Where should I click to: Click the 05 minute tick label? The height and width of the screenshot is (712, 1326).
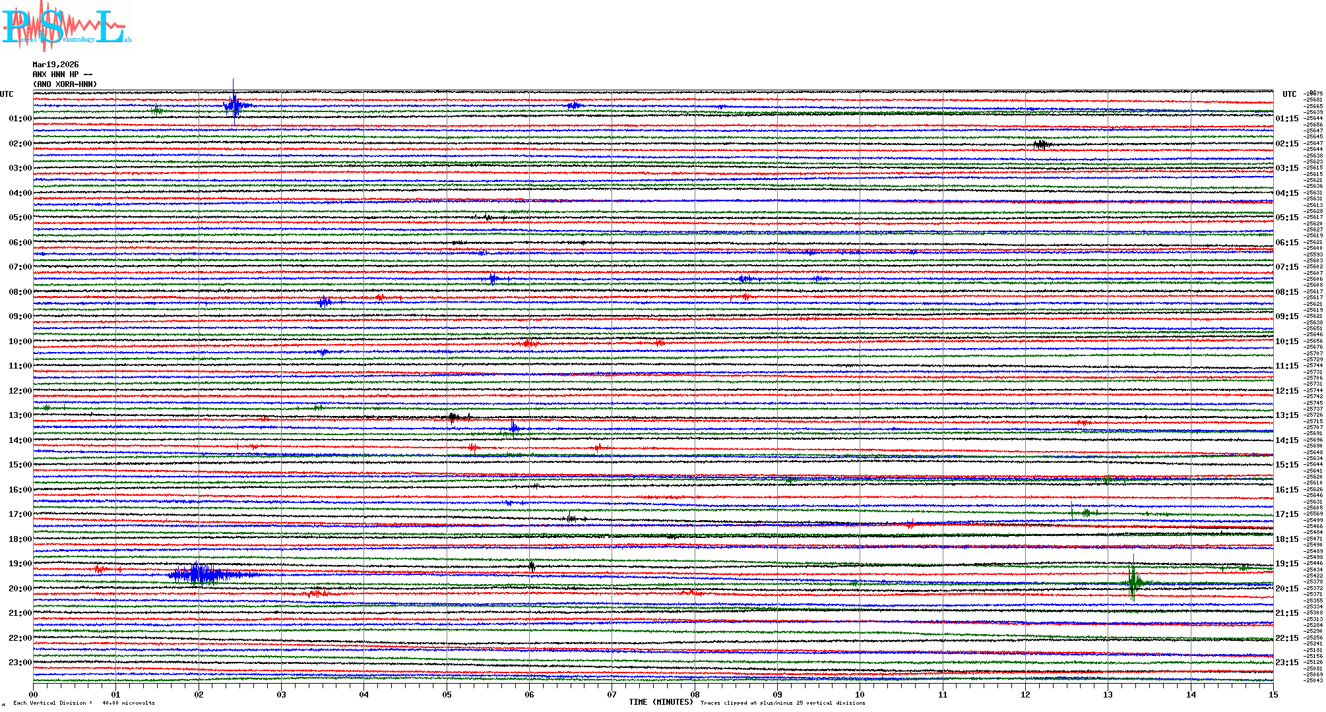pyautogui.click(x=447, y=695)
